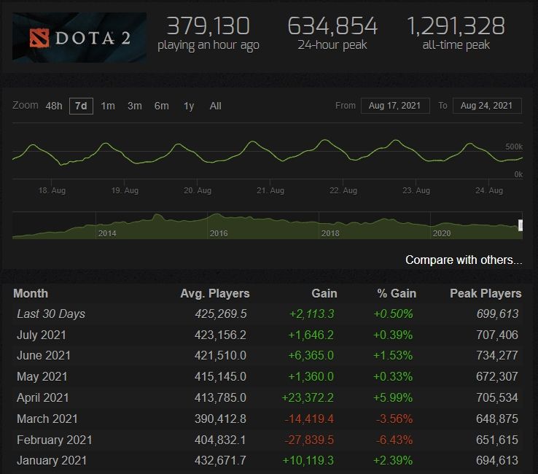Click the 2018 area in navigator chart

tap(330, 233)
